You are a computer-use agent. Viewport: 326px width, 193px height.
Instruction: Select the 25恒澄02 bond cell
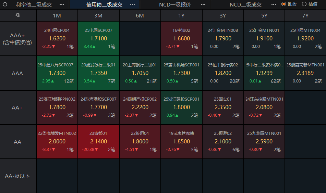(223, 142)
